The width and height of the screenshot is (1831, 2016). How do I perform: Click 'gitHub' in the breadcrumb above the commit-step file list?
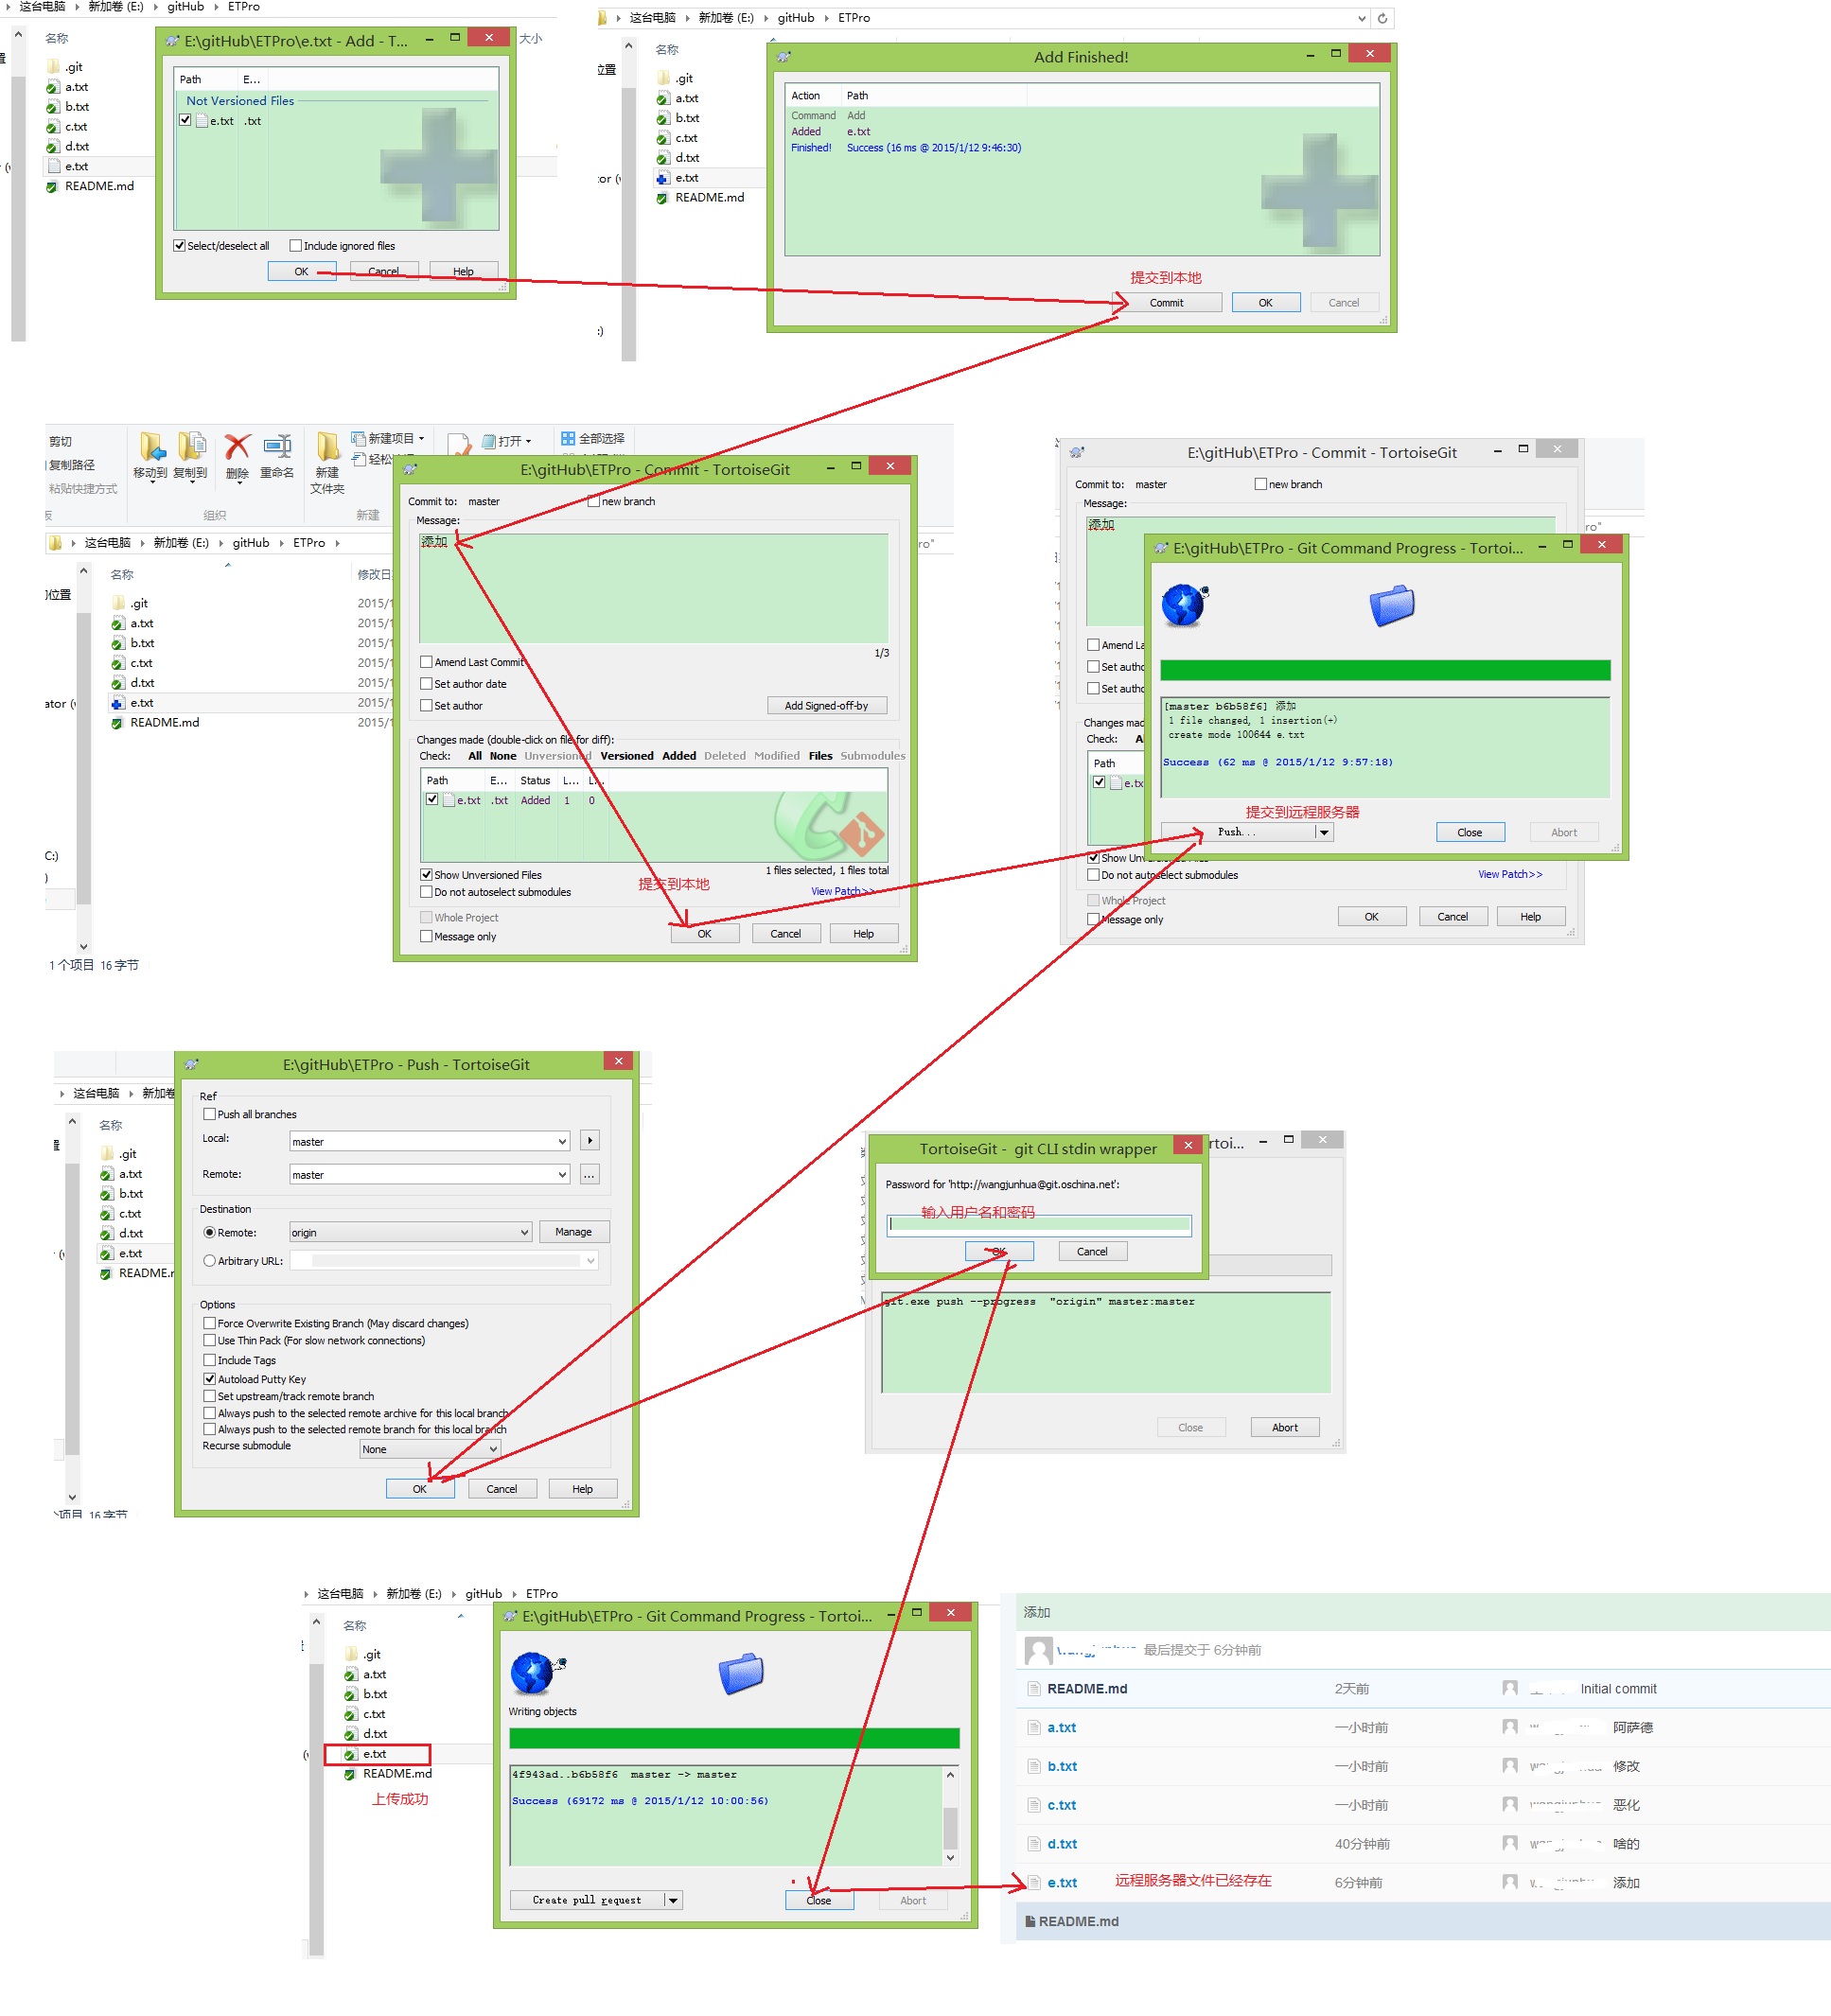pos(251,543)
